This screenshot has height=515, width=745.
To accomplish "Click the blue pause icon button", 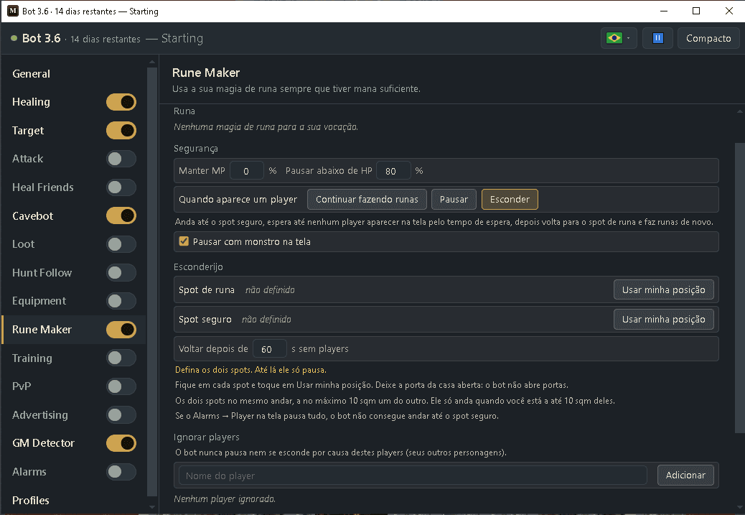I will [x=657, y=38].
